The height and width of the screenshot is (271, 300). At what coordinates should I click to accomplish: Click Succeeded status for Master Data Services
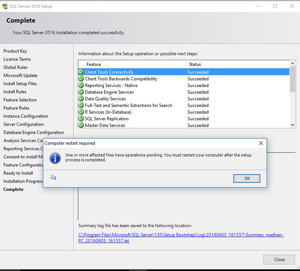198,125
